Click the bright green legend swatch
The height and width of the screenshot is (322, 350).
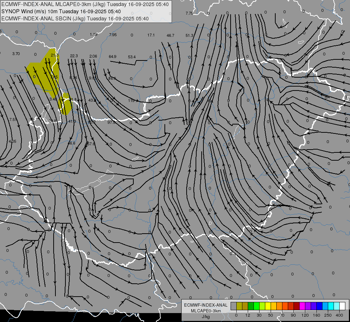tap(256, 306)
